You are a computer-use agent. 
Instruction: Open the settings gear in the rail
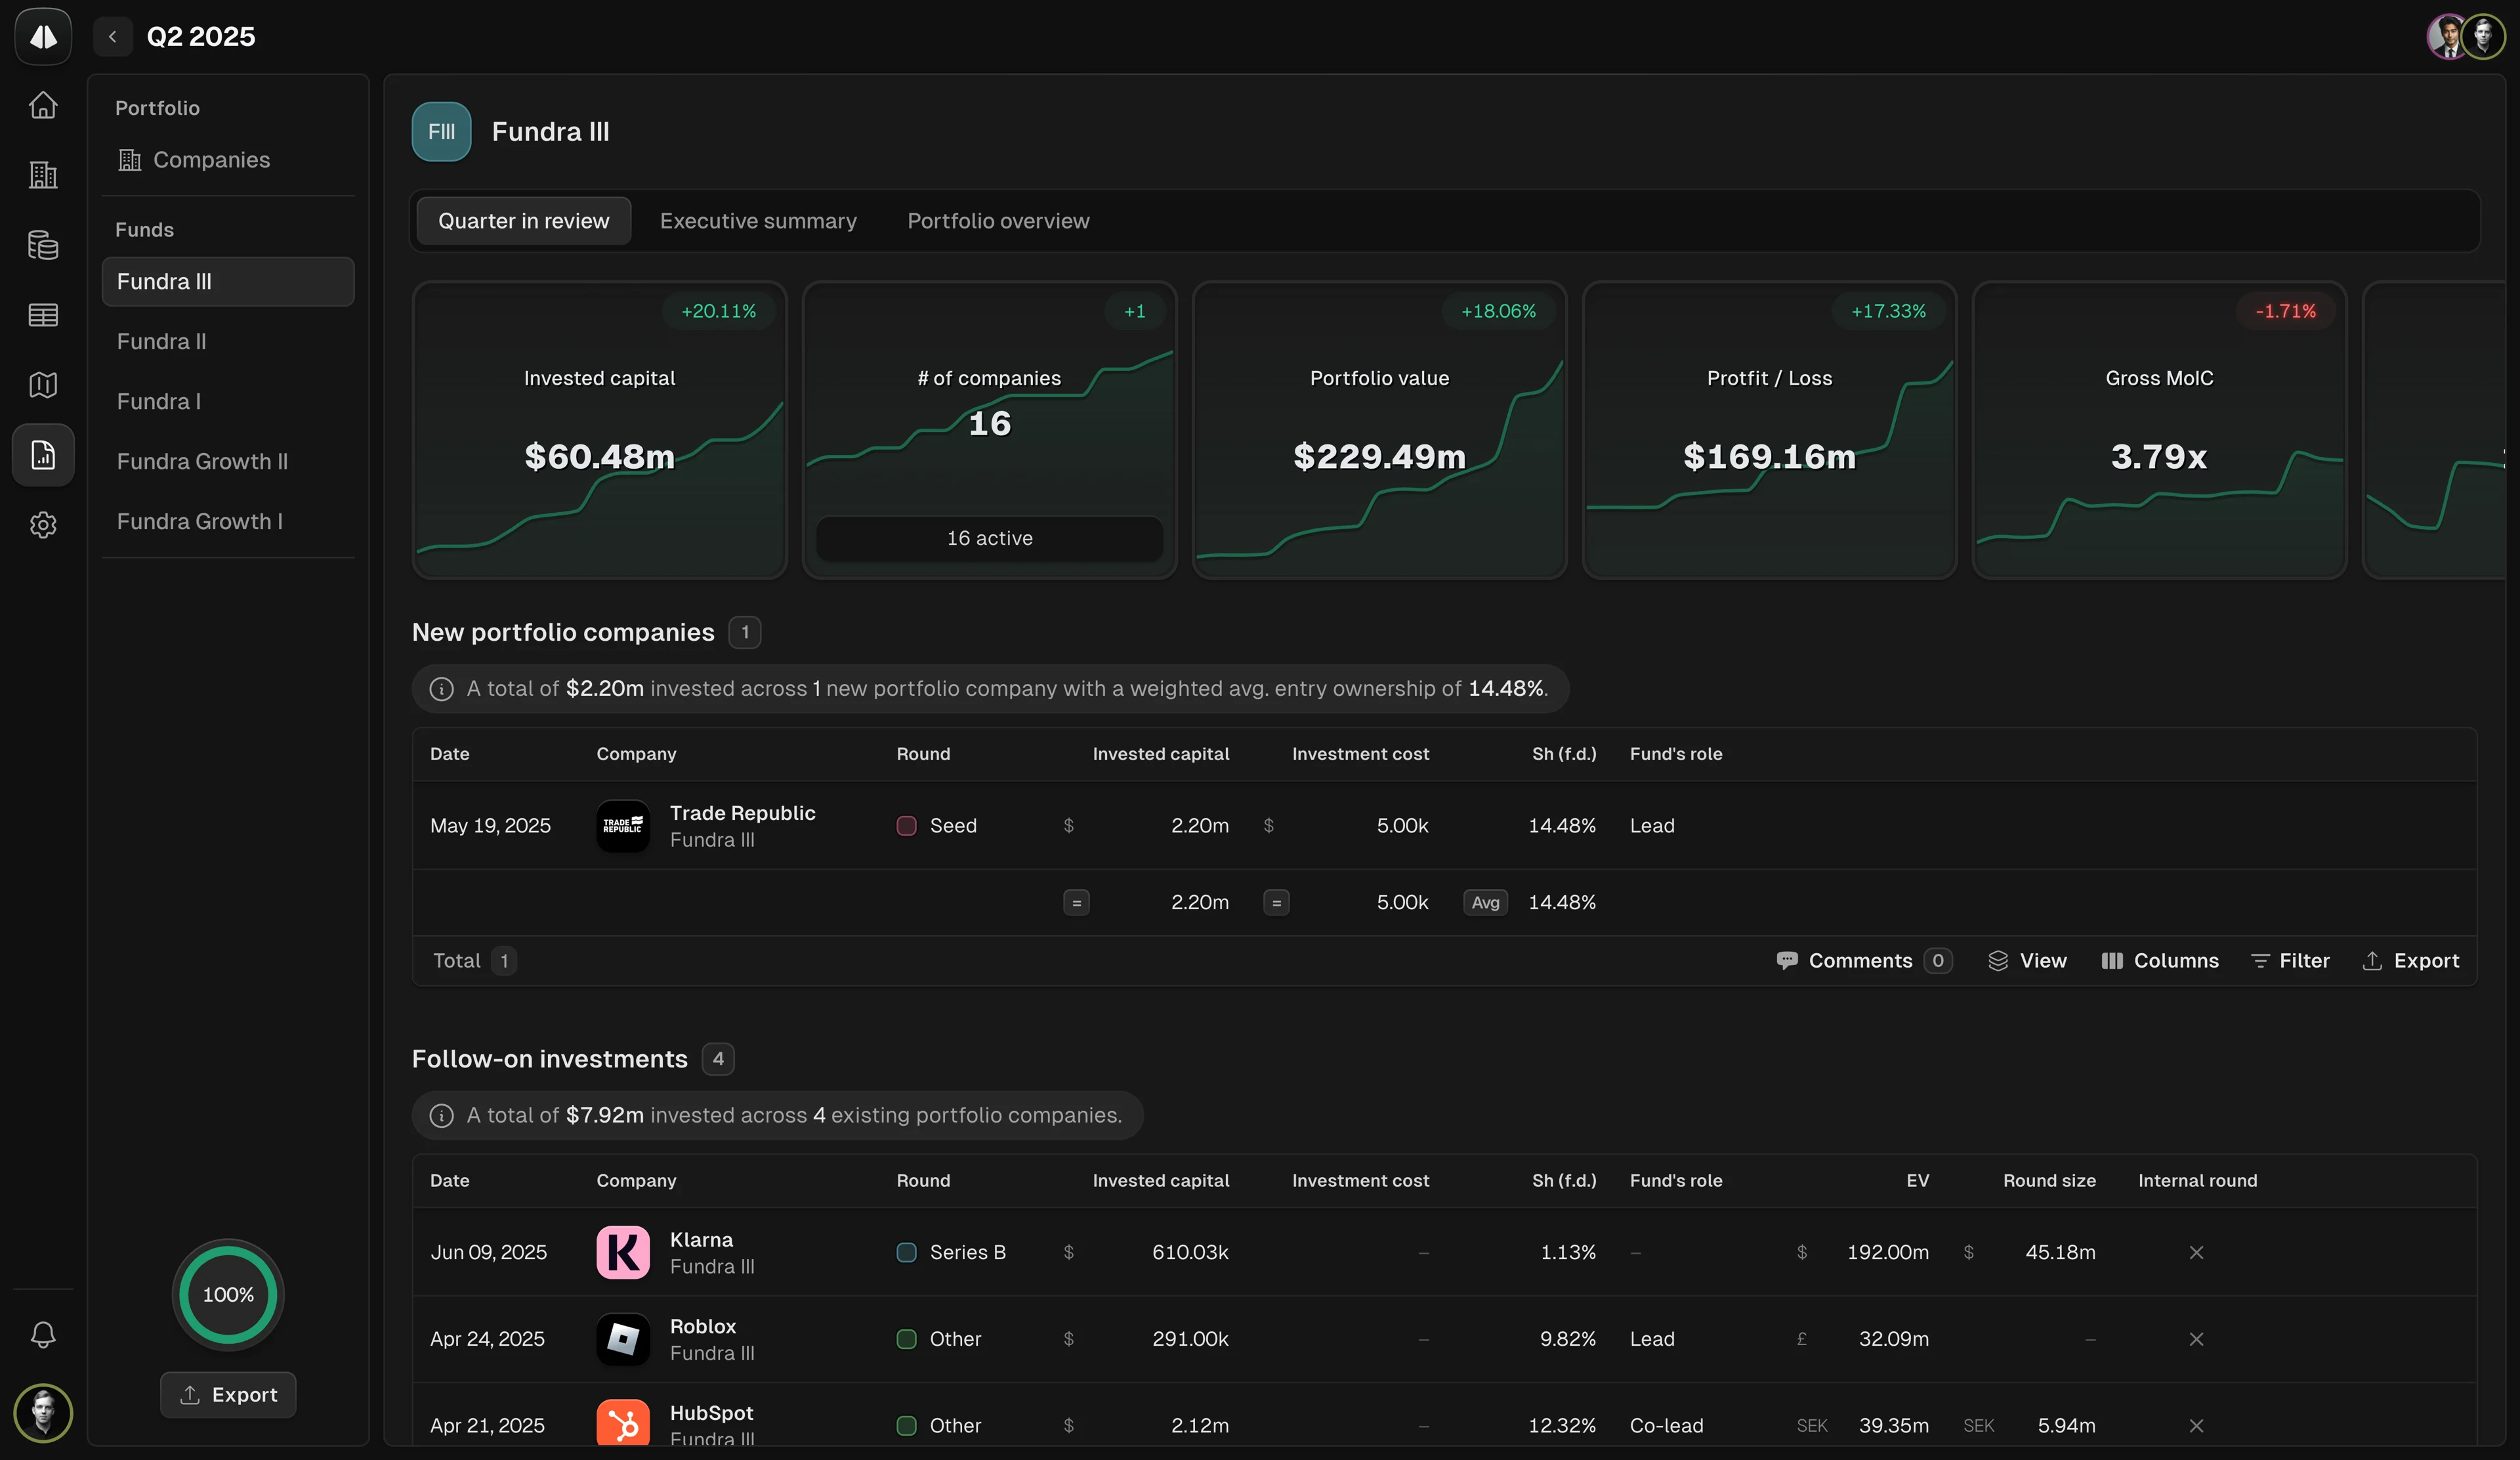pos(43,525)
